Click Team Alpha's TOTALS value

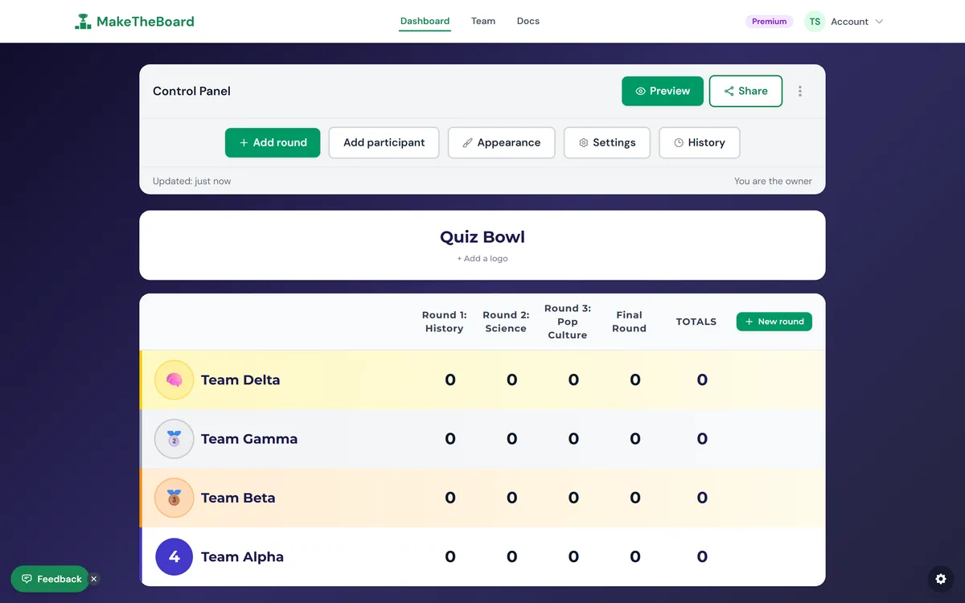[x=702, y=556]
